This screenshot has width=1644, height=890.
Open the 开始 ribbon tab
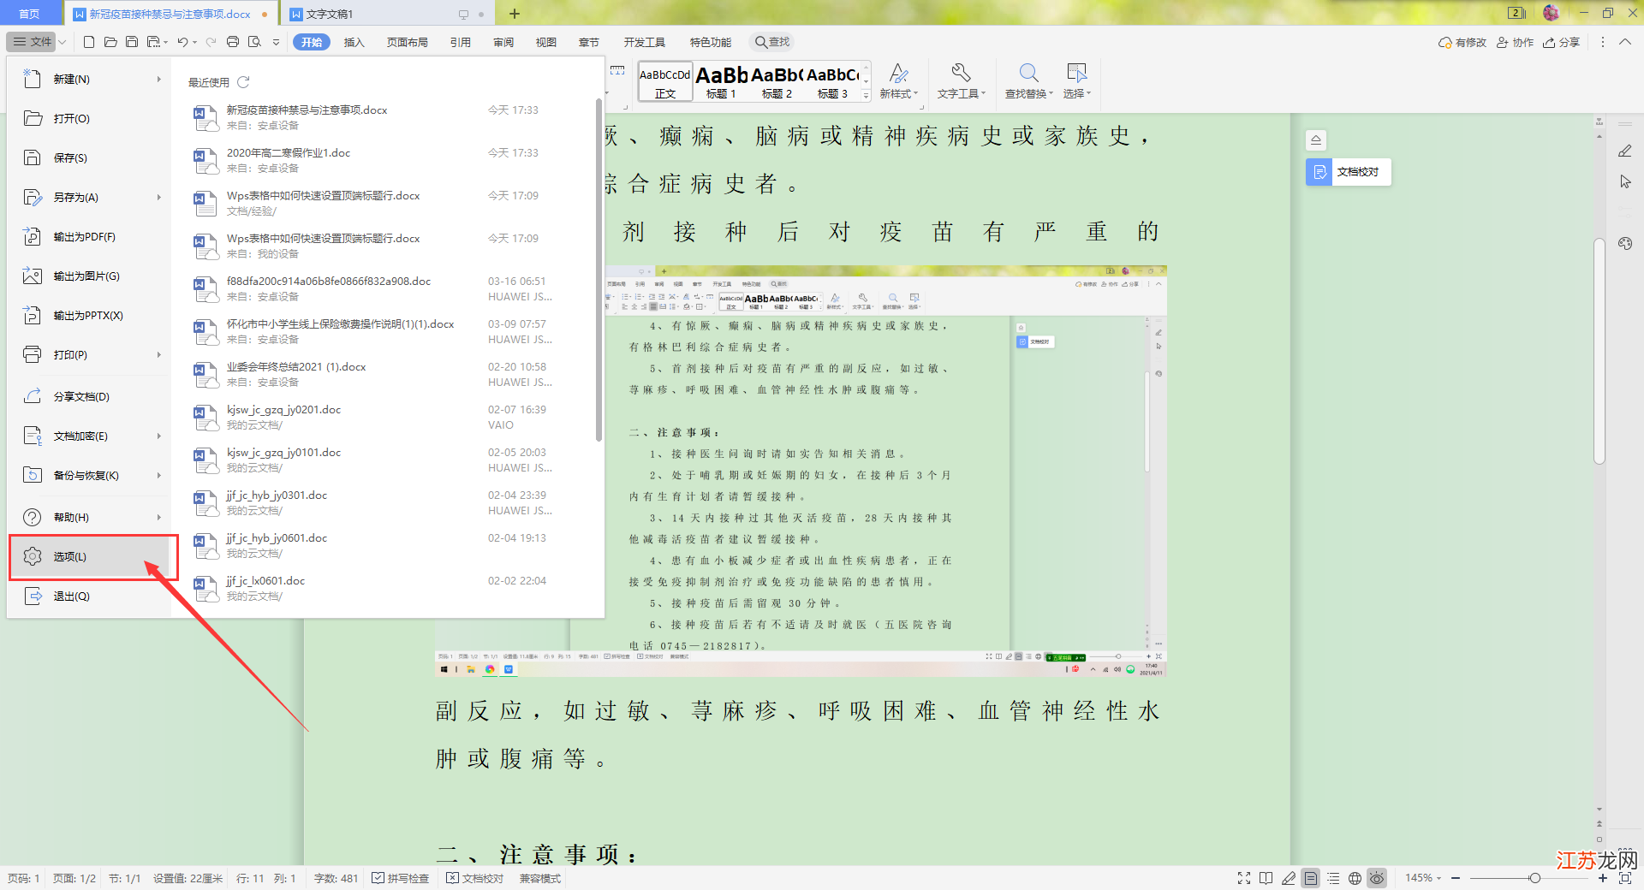[x=312, y=42]
